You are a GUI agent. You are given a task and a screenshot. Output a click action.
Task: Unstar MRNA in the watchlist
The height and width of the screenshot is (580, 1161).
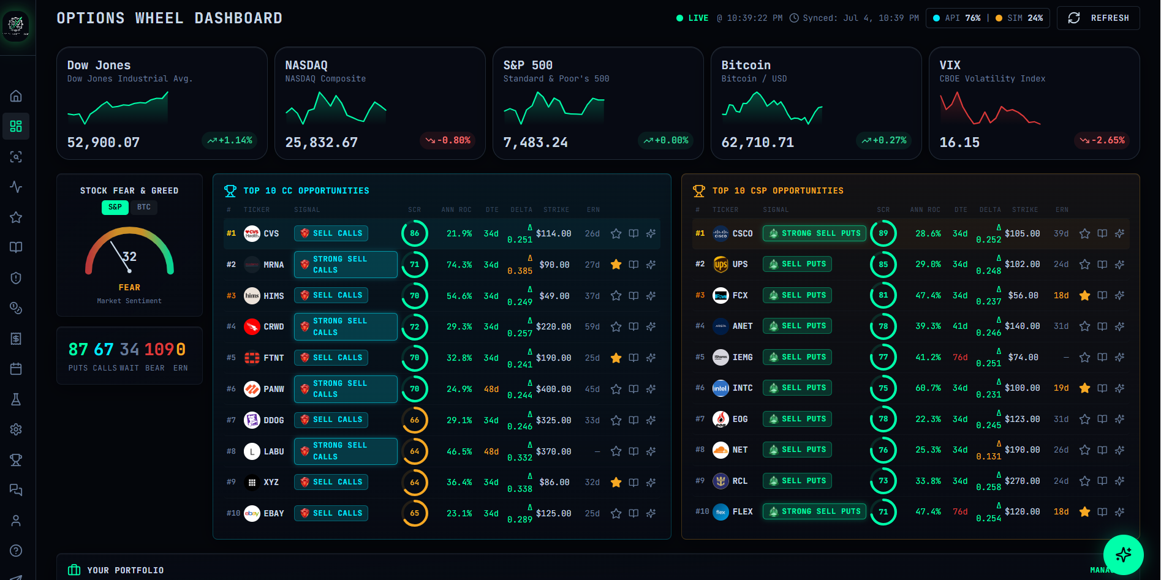[x=616, y=265]
